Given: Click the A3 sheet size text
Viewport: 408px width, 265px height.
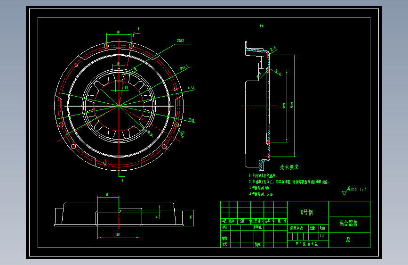Looking at the screenshot, I should (x=348, y=240).
